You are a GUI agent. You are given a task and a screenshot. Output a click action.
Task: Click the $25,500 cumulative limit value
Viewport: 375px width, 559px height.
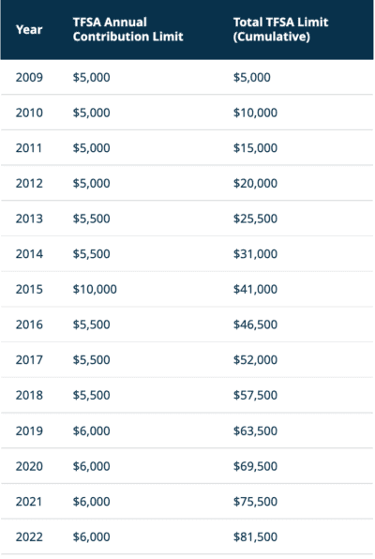point(255,219)
